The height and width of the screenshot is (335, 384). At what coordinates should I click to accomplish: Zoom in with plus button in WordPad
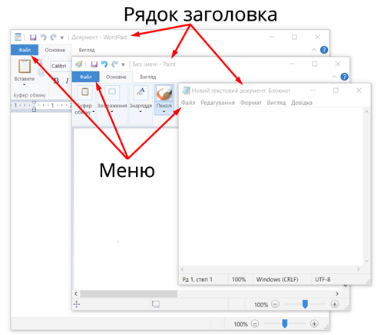pyautogui.click(x=314, y=324)
